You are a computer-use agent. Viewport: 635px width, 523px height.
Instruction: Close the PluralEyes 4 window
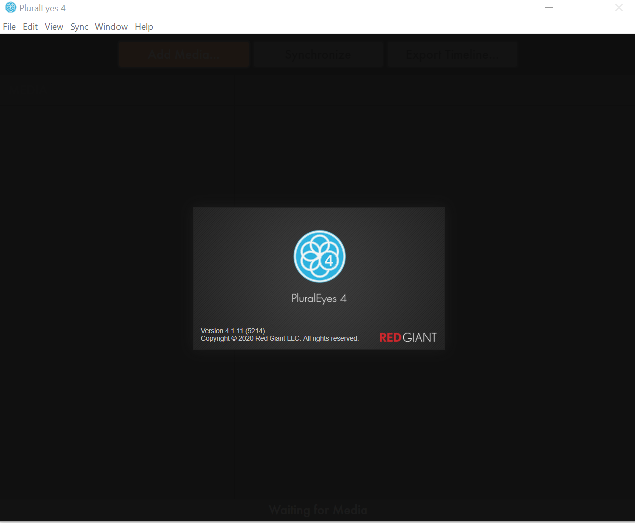click(619, 8)
